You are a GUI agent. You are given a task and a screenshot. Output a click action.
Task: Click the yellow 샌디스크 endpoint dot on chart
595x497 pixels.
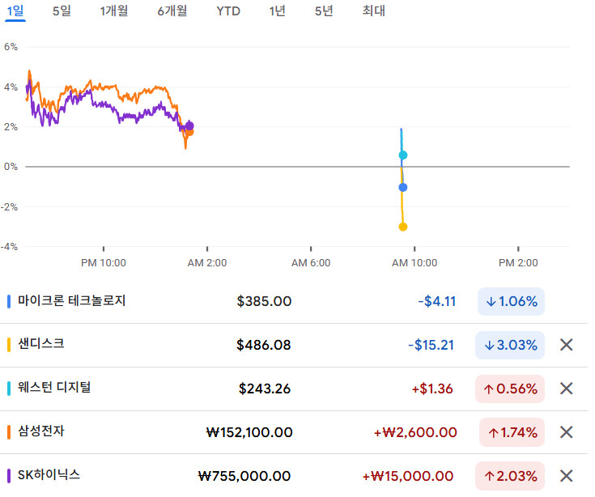coord(403,227)
